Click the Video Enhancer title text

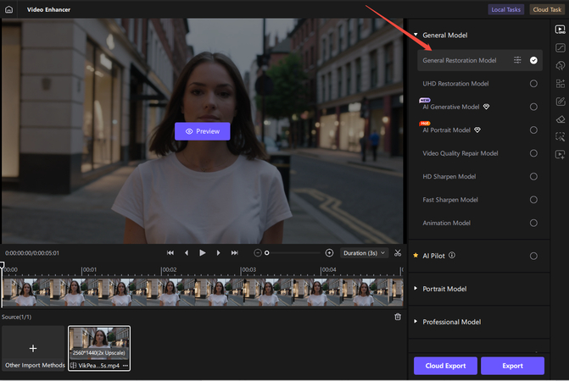pyautogui.click(x=48, y=9)
